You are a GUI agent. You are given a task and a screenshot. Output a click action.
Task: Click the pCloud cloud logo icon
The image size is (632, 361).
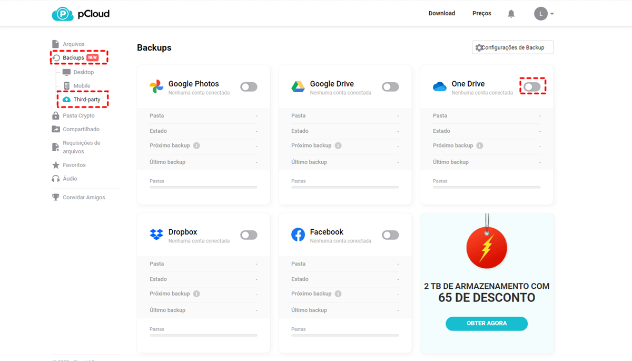tap(63, 14)
